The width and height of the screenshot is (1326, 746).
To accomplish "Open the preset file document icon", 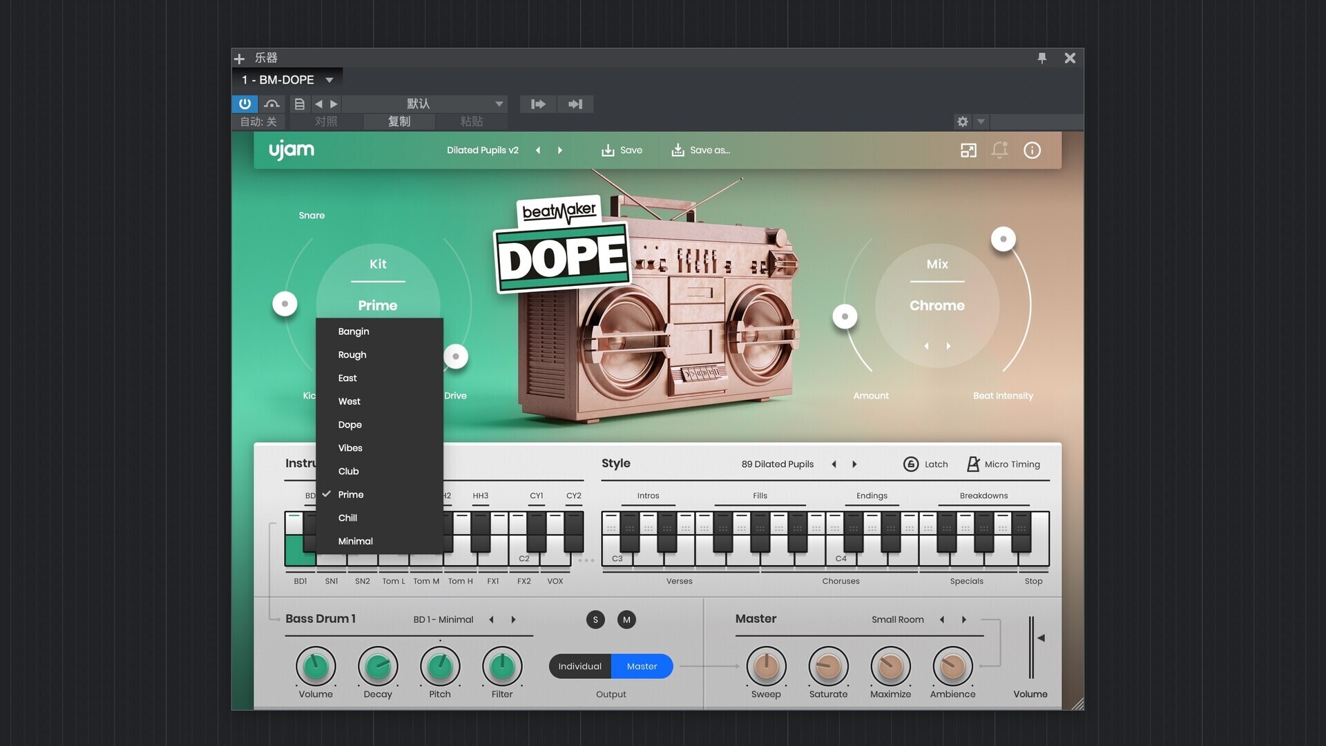I will (x=299, y=104).
